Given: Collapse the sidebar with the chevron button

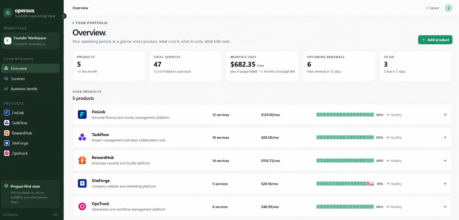Looking at the screenshot, I should (64, 16).
